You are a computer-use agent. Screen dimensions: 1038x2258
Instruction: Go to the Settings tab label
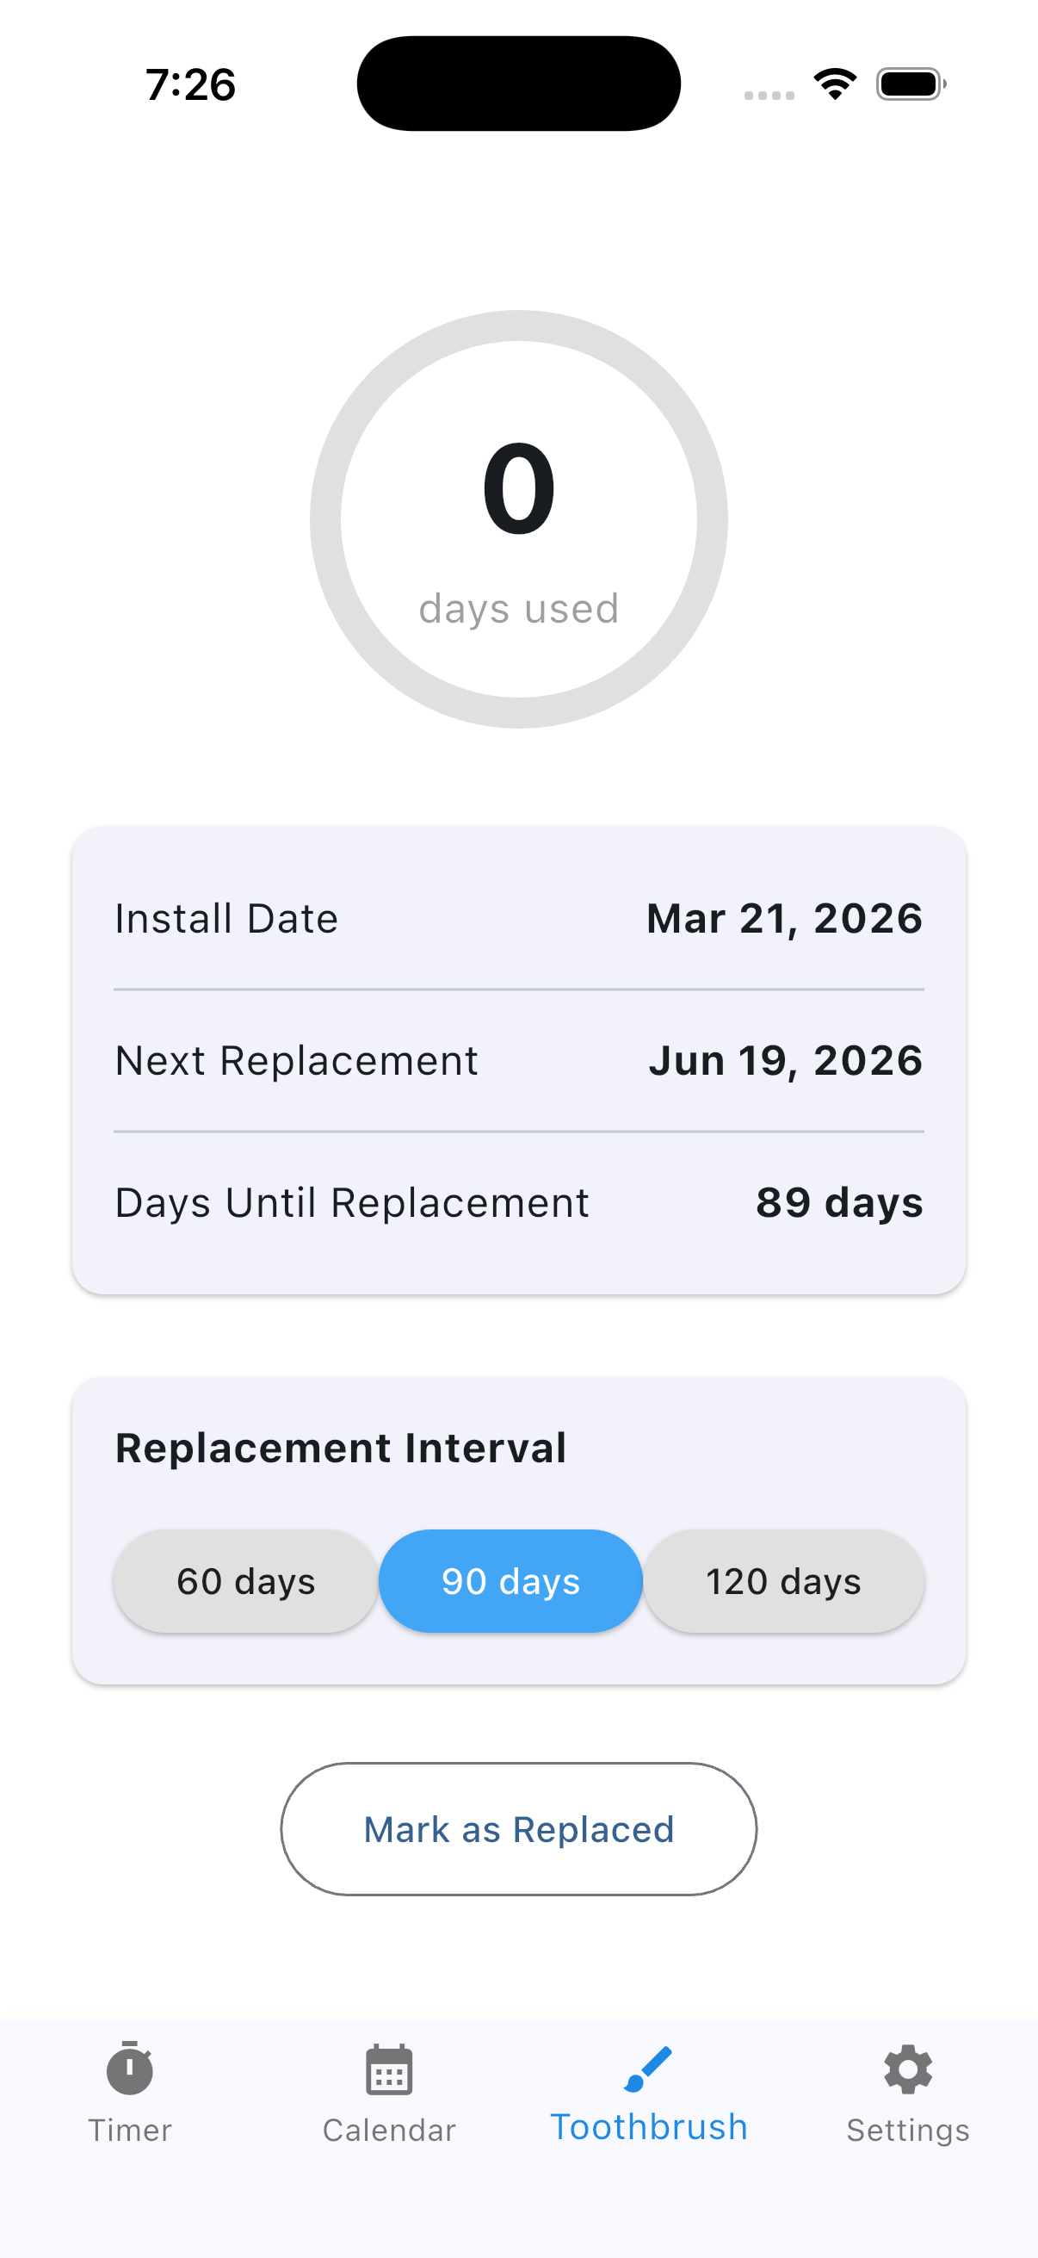(x=908, y=2131)
